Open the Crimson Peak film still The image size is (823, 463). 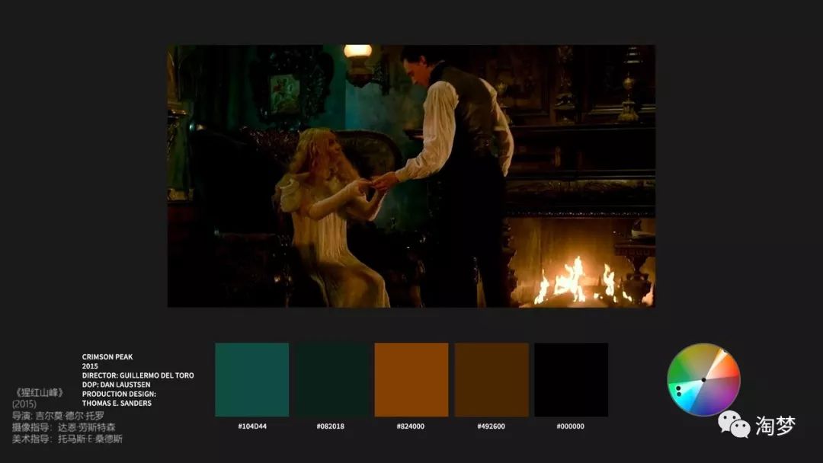coord(411,176)
